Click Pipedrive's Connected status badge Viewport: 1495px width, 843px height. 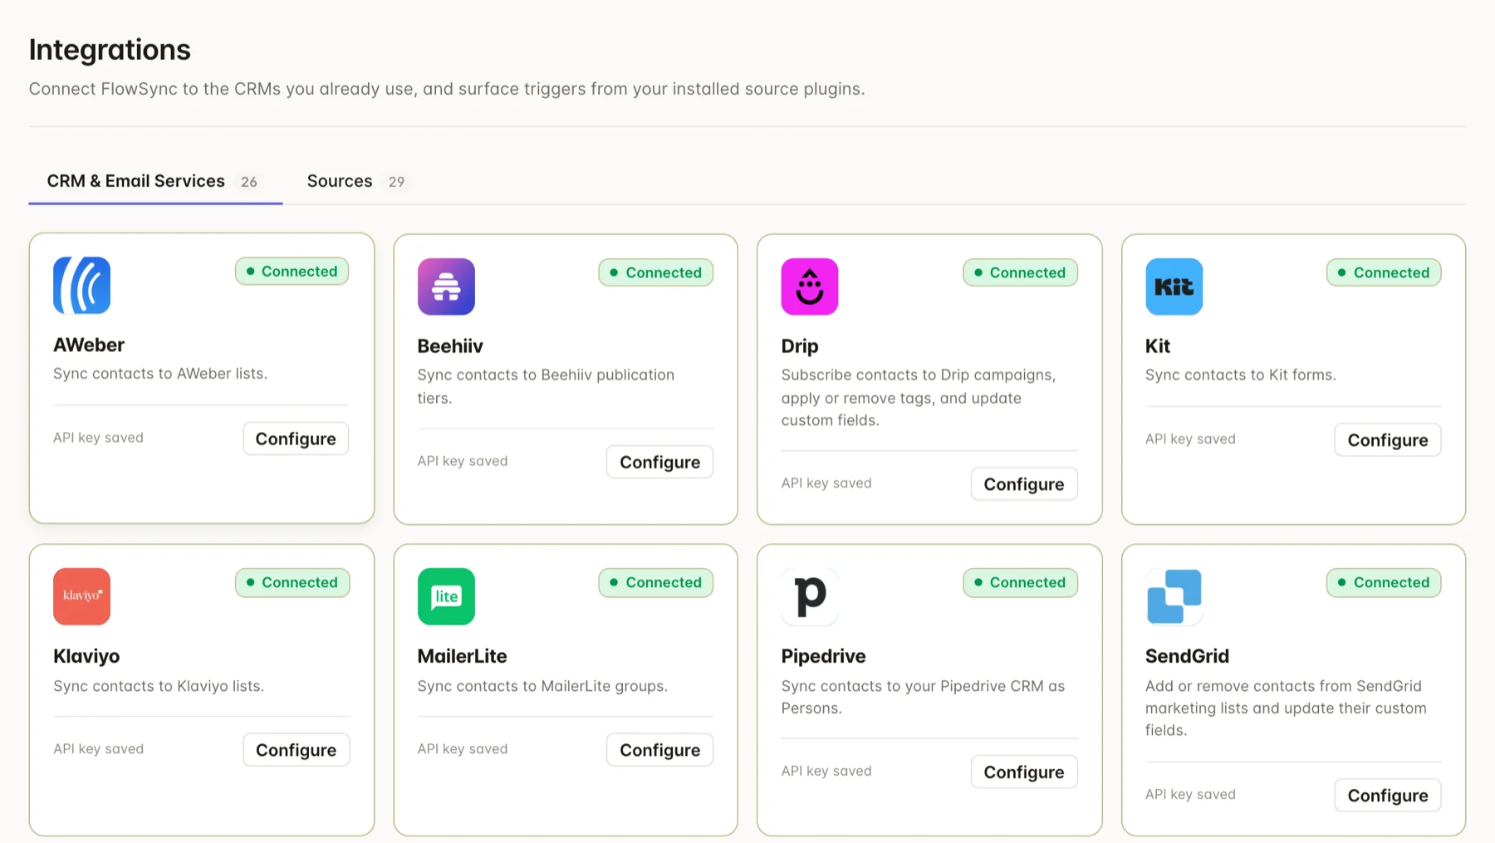click(x=1020, y=582)
